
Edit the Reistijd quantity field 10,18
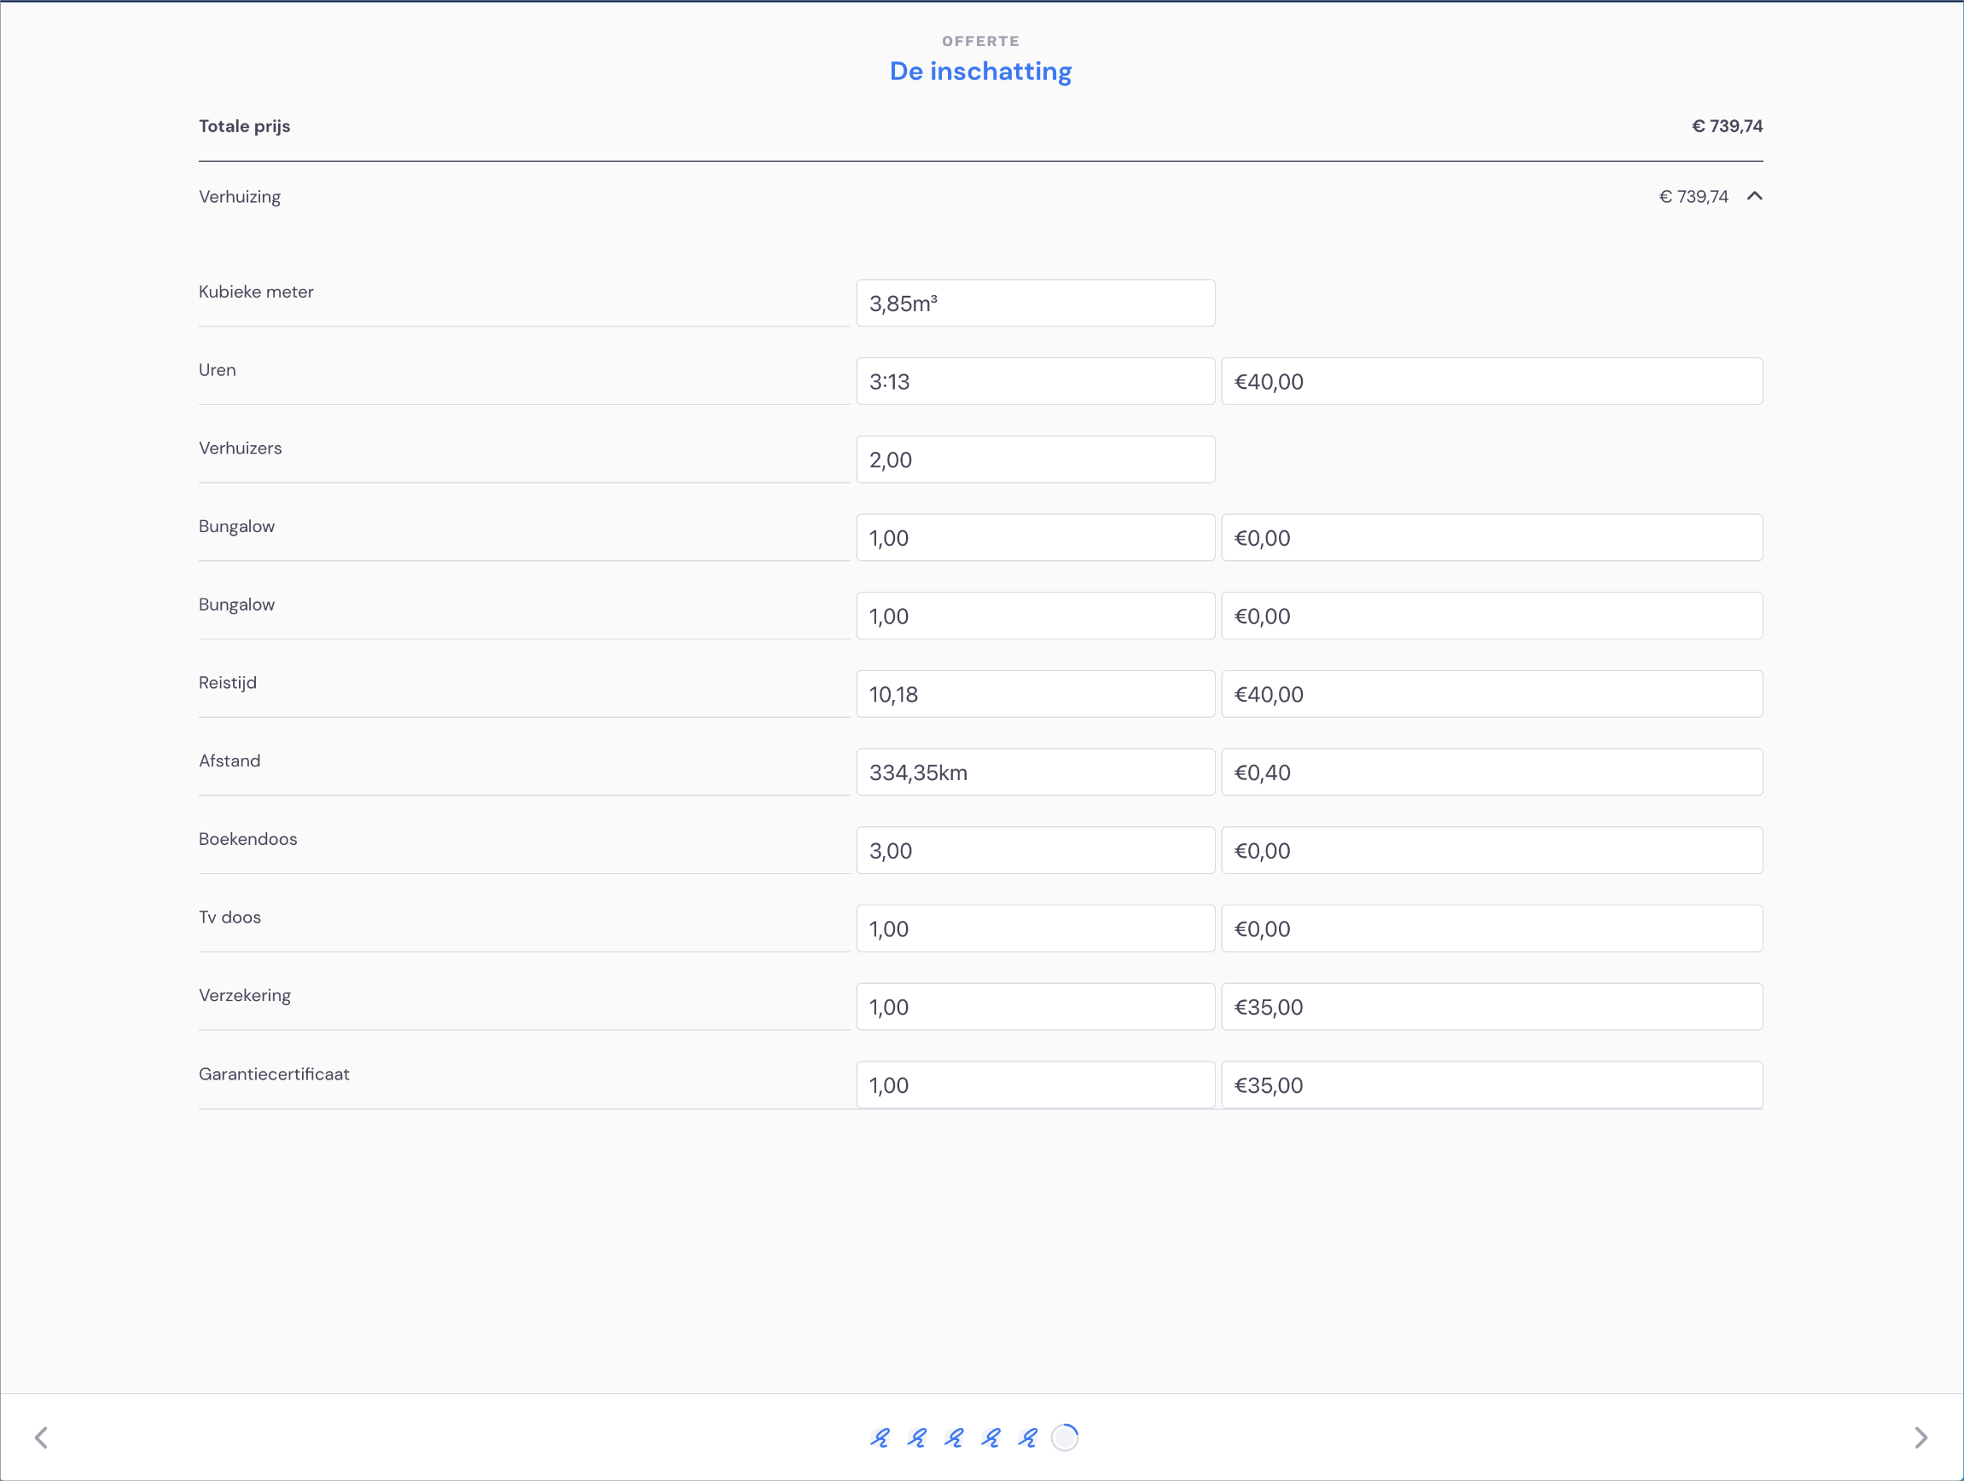[x=1035, y=694]
